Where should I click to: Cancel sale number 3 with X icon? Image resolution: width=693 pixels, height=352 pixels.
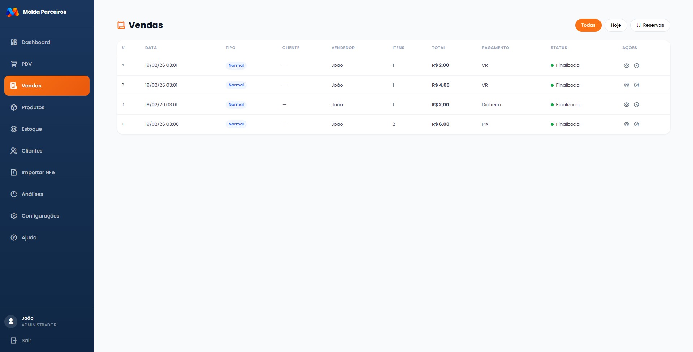click(x=637, y=85)
